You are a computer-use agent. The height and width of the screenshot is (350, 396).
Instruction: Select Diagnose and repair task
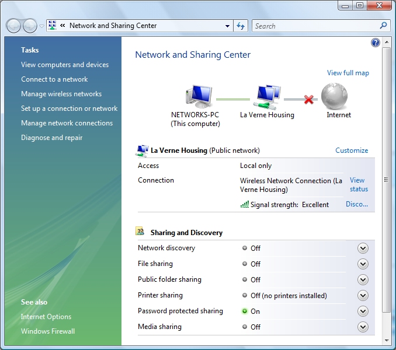click(x=51, y=138)
